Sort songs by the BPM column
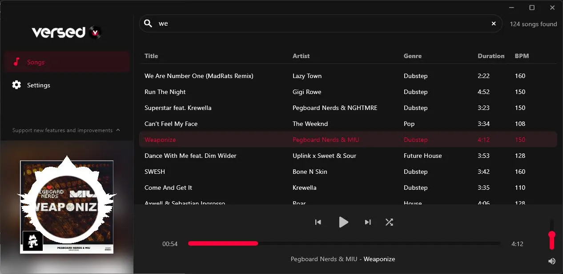The image size is (563, 274). click(x=521, y=56)
